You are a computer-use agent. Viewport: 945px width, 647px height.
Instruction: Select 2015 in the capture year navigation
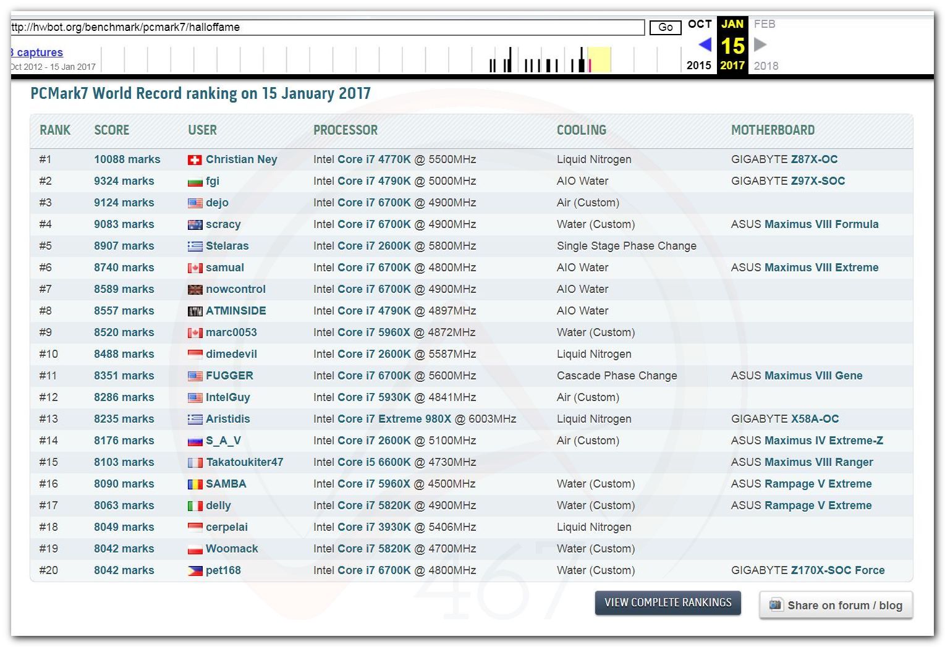tap(698, 66)
